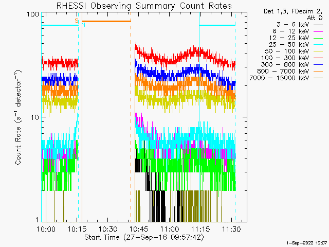Click the '1' y-axis tick label

[37, 220]
